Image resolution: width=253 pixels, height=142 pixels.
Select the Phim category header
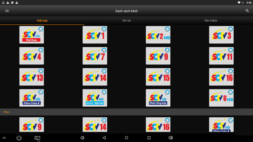[126, 112]
